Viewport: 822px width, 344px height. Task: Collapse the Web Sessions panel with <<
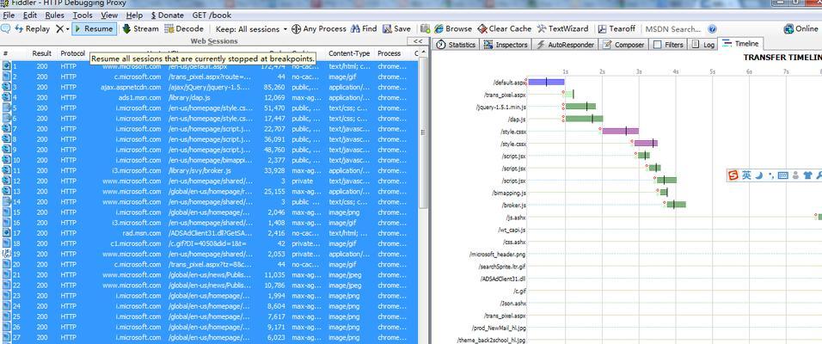click(x=418, y=41)
